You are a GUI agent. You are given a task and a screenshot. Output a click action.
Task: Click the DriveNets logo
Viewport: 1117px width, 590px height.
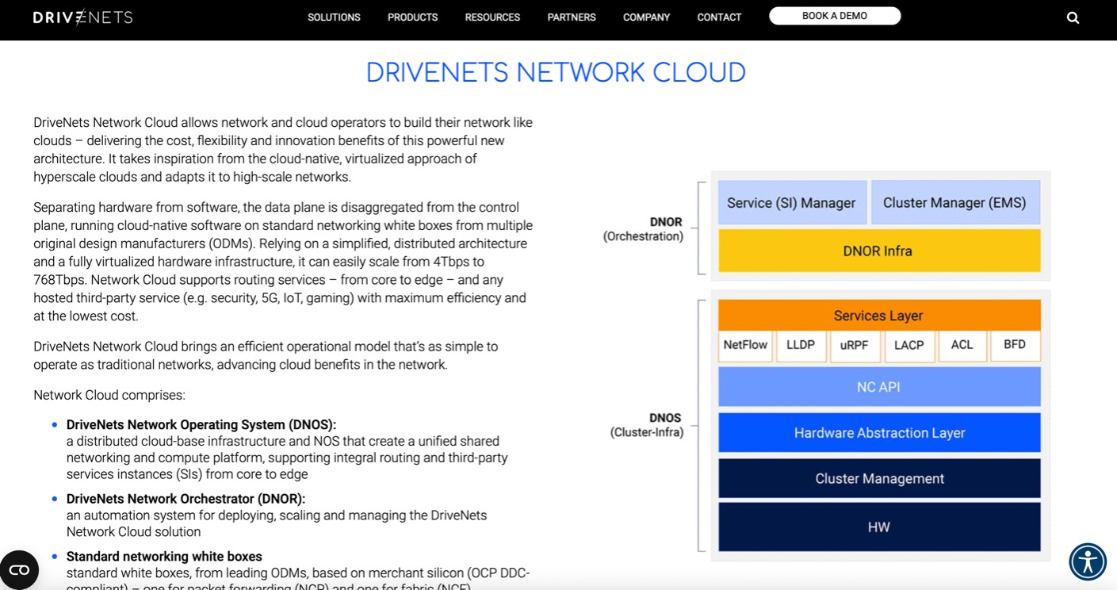(82, 17)
